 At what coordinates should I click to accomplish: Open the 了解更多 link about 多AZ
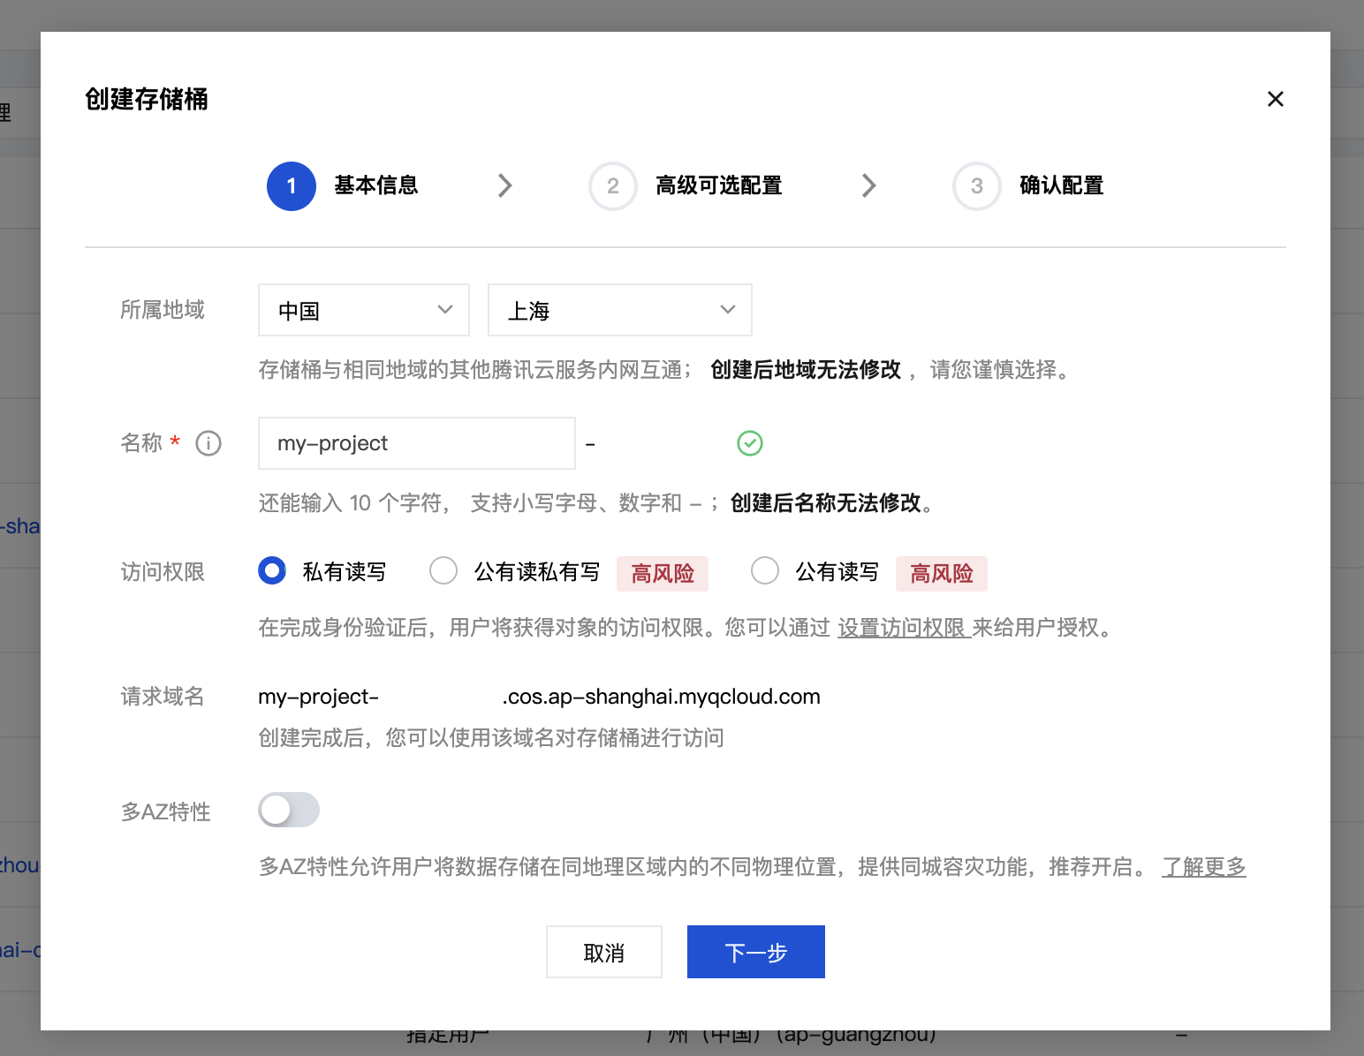click(x=1203, y=866)
